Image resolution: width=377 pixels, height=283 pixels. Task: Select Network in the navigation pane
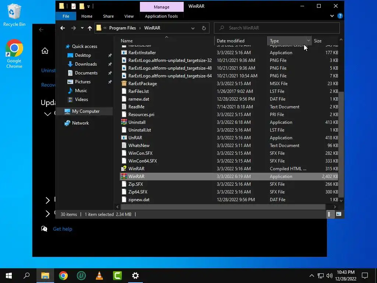tap(80, 123)
